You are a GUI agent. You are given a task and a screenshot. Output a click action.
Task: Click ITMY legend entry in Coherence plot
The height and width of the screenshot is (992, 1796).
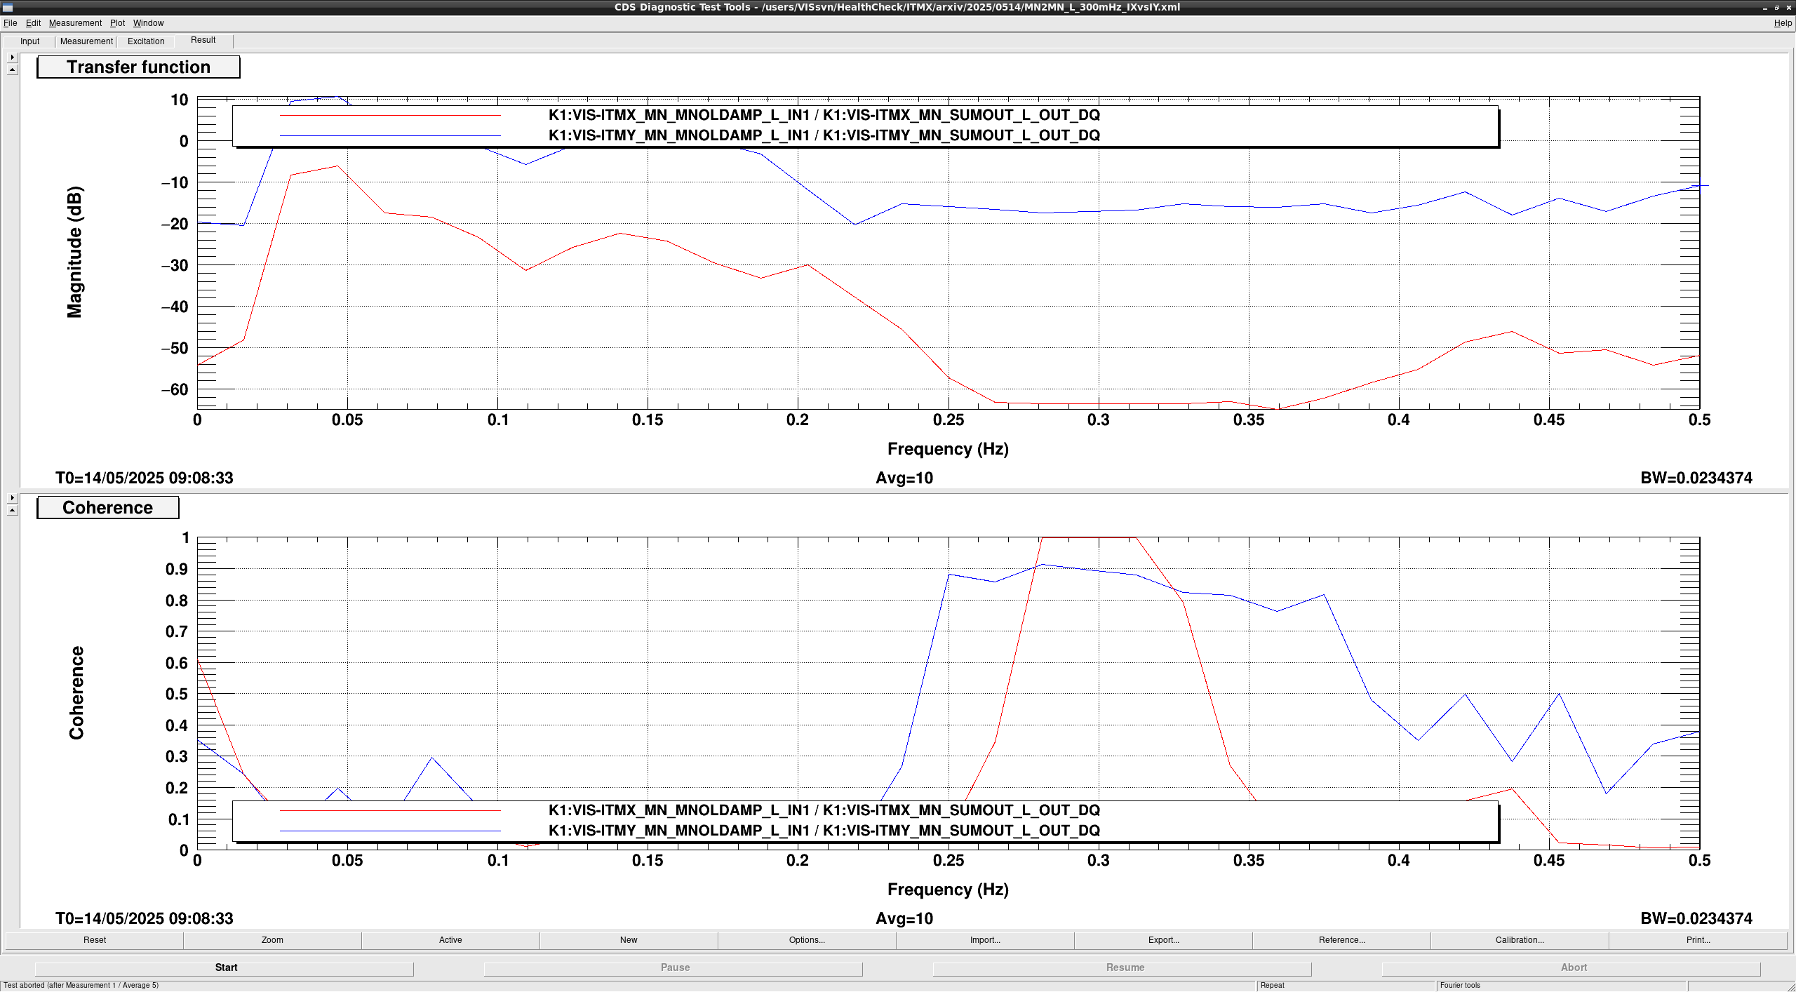(824, 831)
